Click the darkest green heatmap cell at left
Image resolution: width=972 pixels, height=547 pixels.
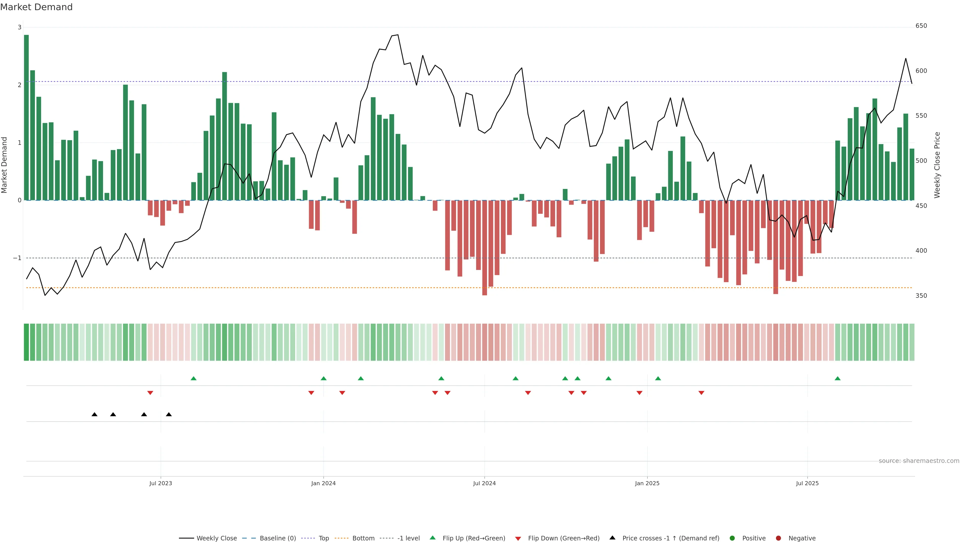tap(26, 342)
